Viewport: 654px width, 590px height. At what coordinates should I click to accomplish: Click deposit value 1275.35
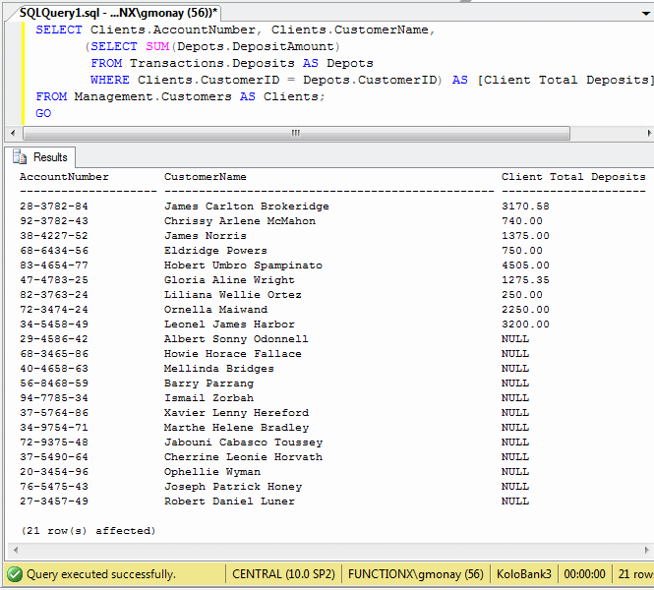pos(525,280)
